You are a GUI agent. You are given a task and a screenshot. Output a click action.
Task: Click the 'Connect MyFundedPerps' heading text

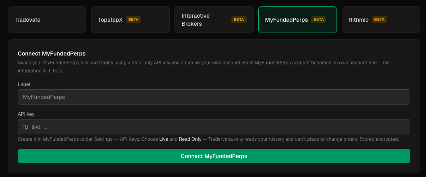52,54
